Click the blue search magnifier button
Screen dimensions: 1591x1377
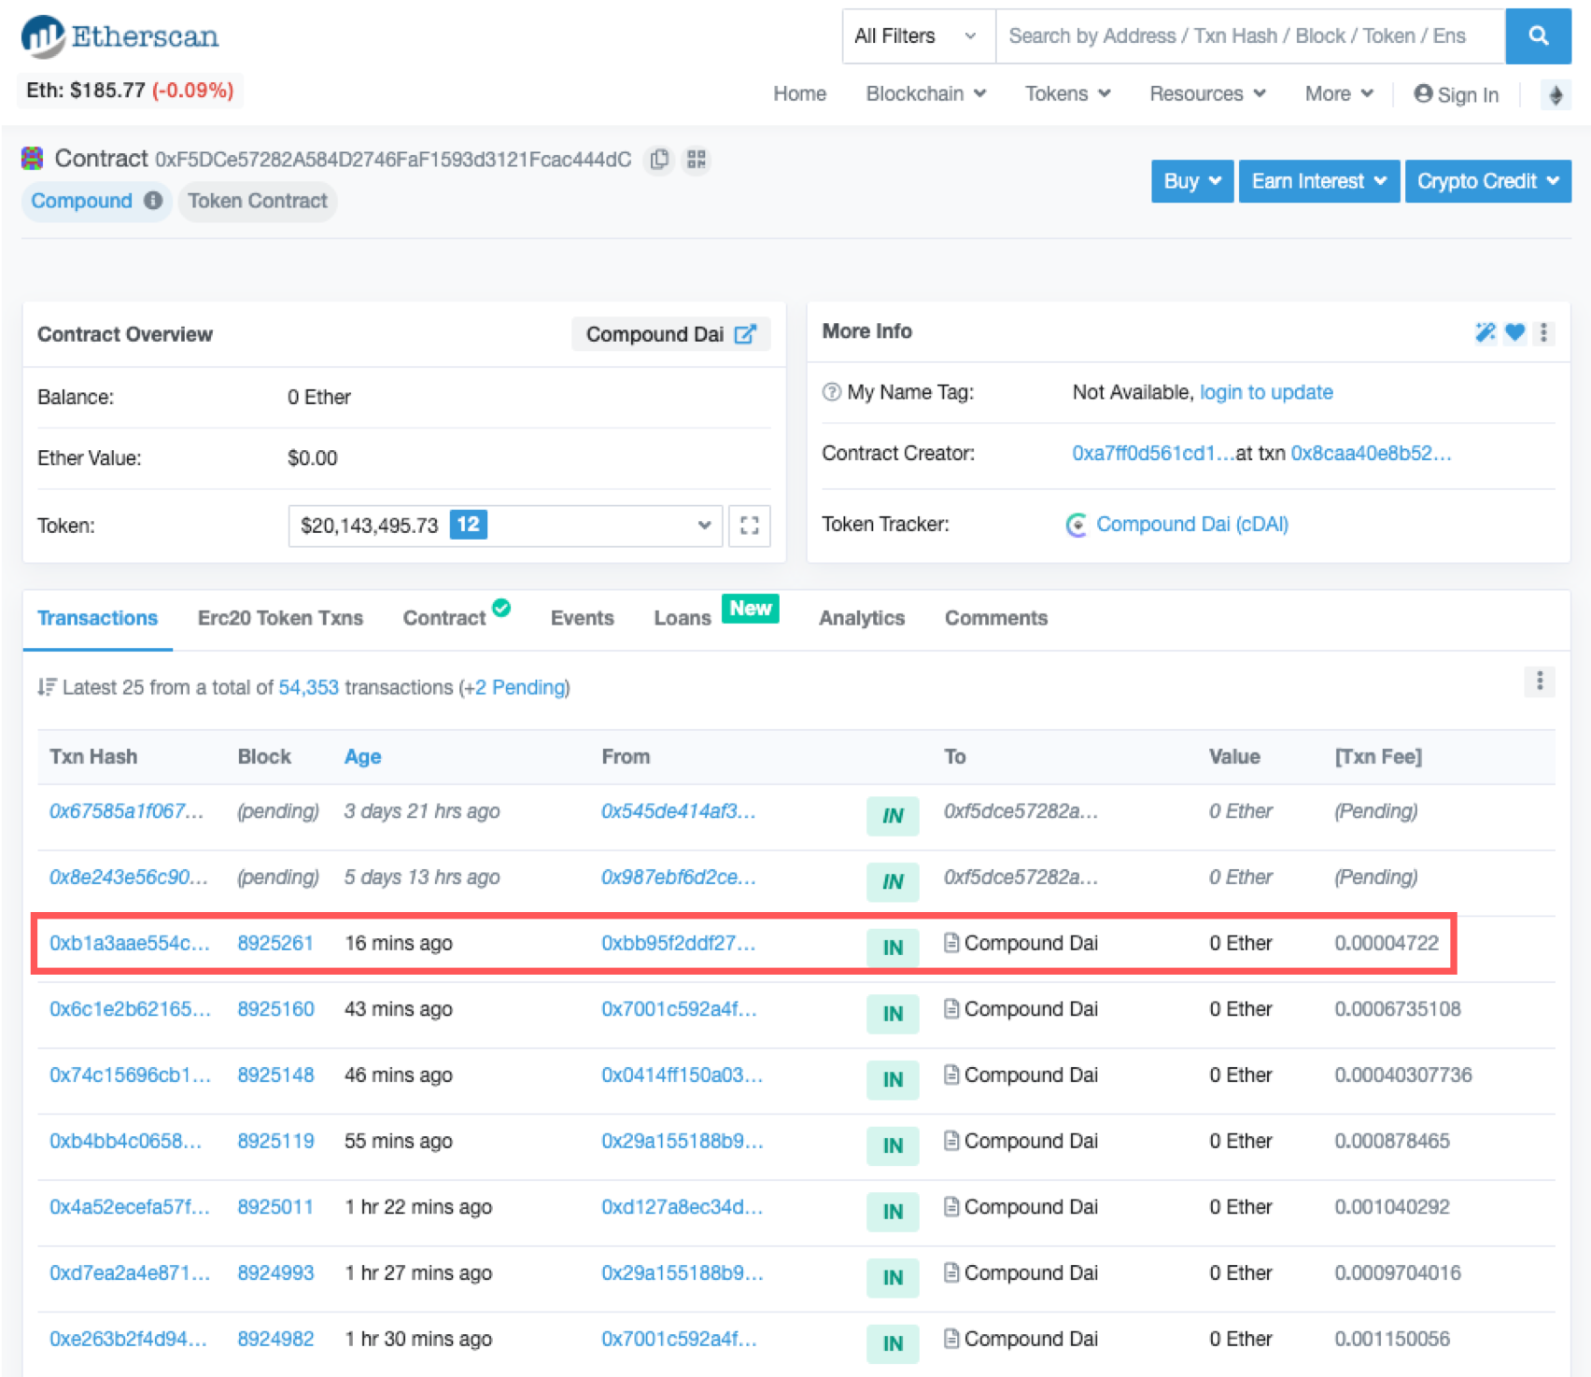click(x=1538, y=36)
